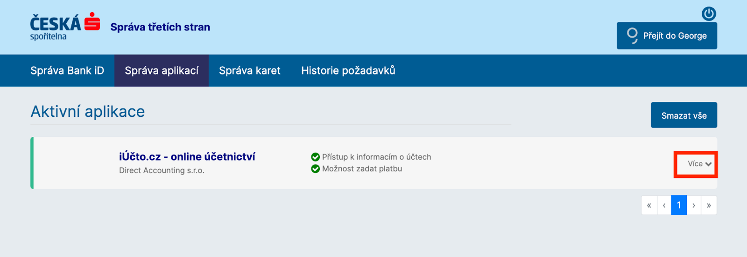Go to Historie požadavků tab
The height and width of the screenshot is (257, 747).
[x=348, y=71]
